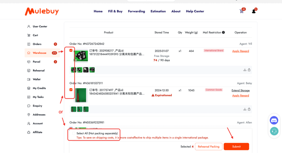This screenshot has height=153, width=282.
Task: Click the Parcel 2 count badge
Action: pos(55,62)
